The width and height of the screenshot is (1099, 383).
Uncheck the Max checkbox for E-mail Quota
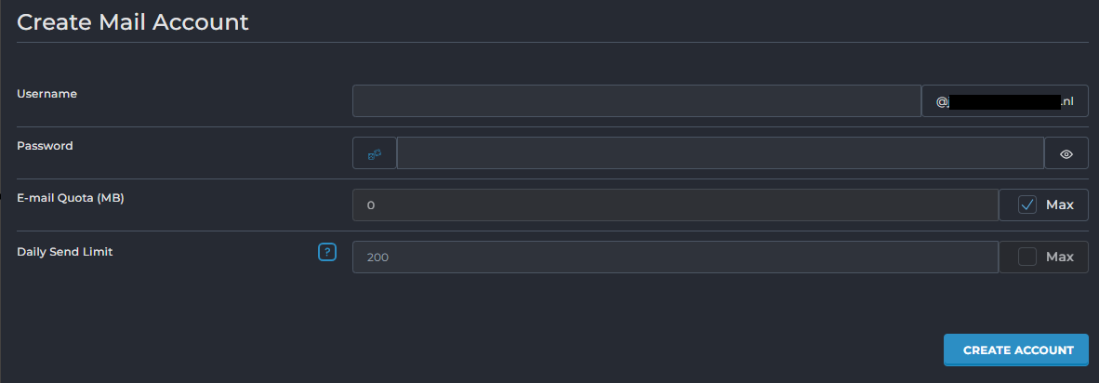tap(1026, 205)
